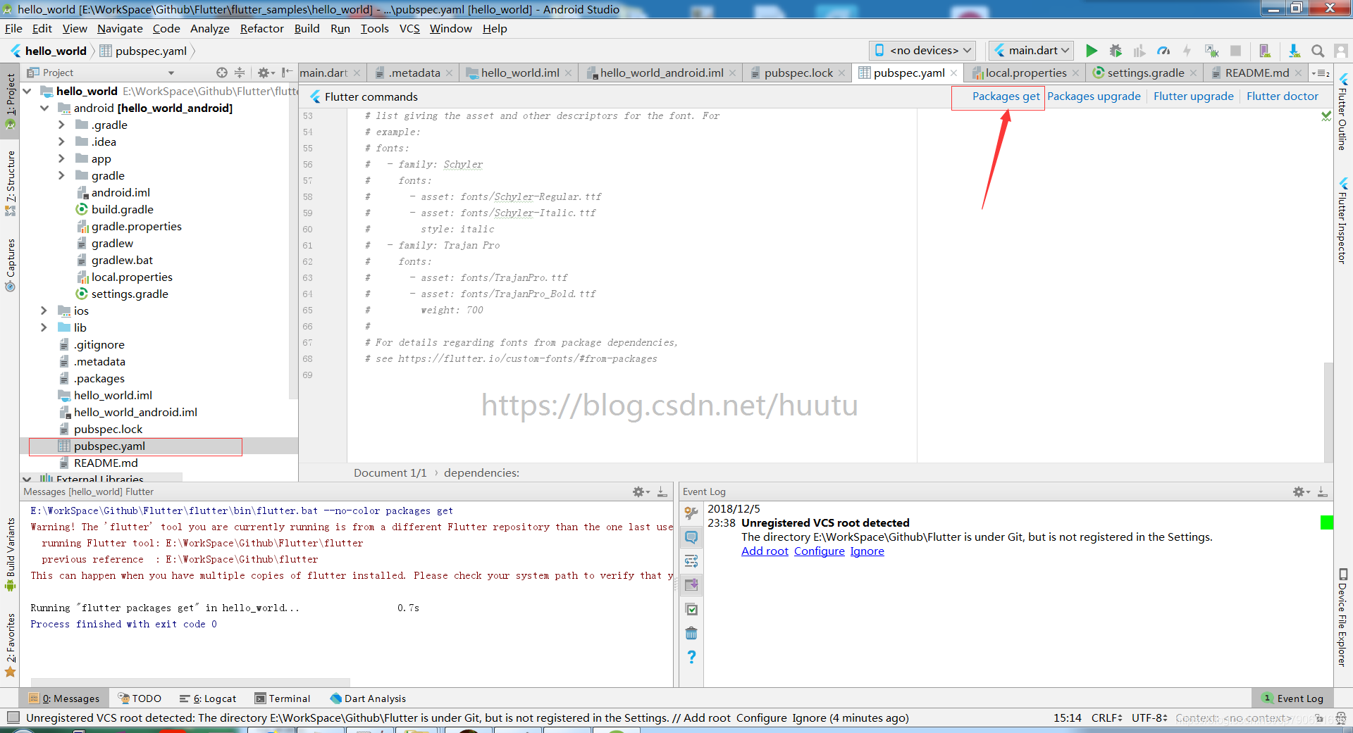Open the device selector dropdown

(x=922, y=50)
